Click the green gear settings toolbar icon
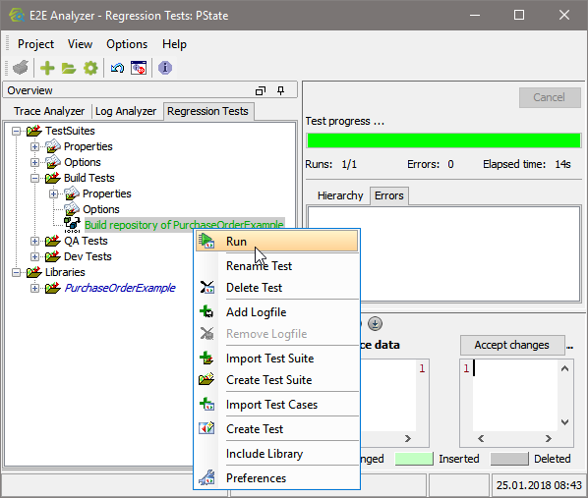The width and height of the screenshot is (588, 498). pyautogui.click(x=90, y=68)
